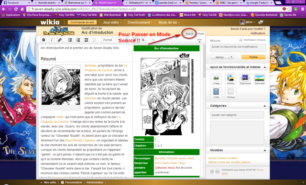Open the MB10 user account dropdown
306x185 pixels.
click(248, 22)
